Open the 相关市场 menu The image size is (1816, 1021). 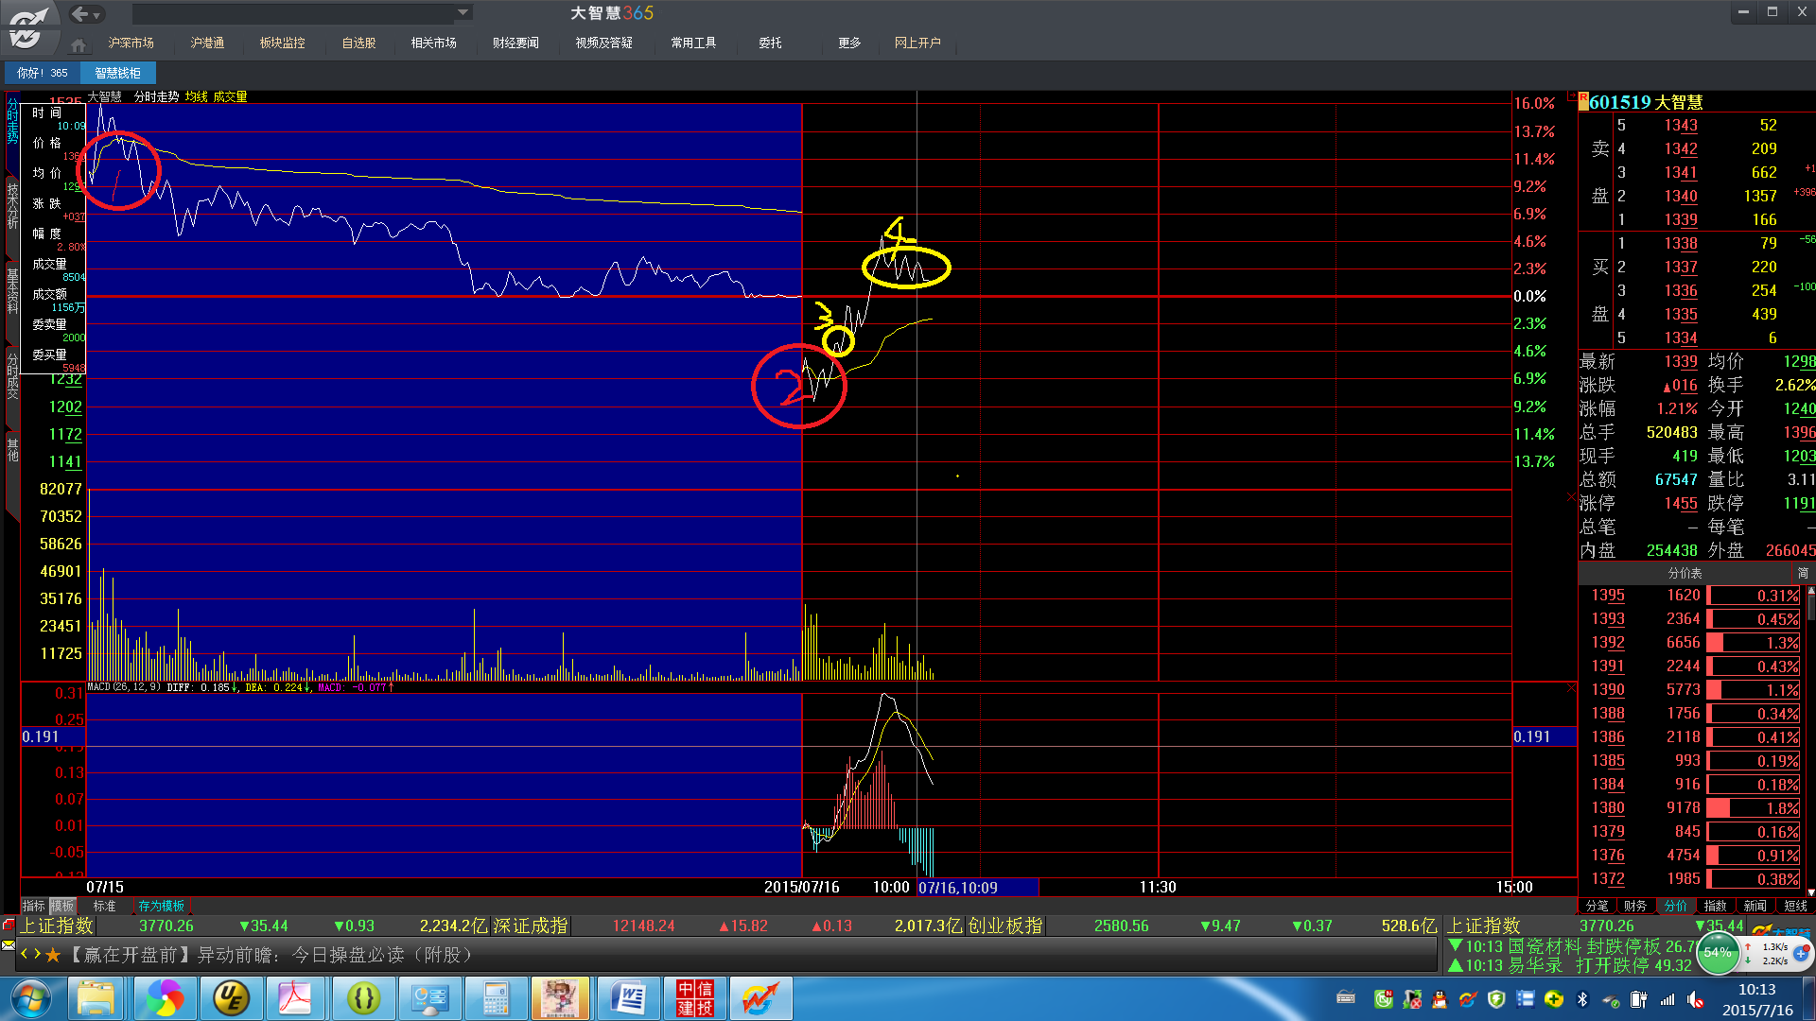click(433, 43)
